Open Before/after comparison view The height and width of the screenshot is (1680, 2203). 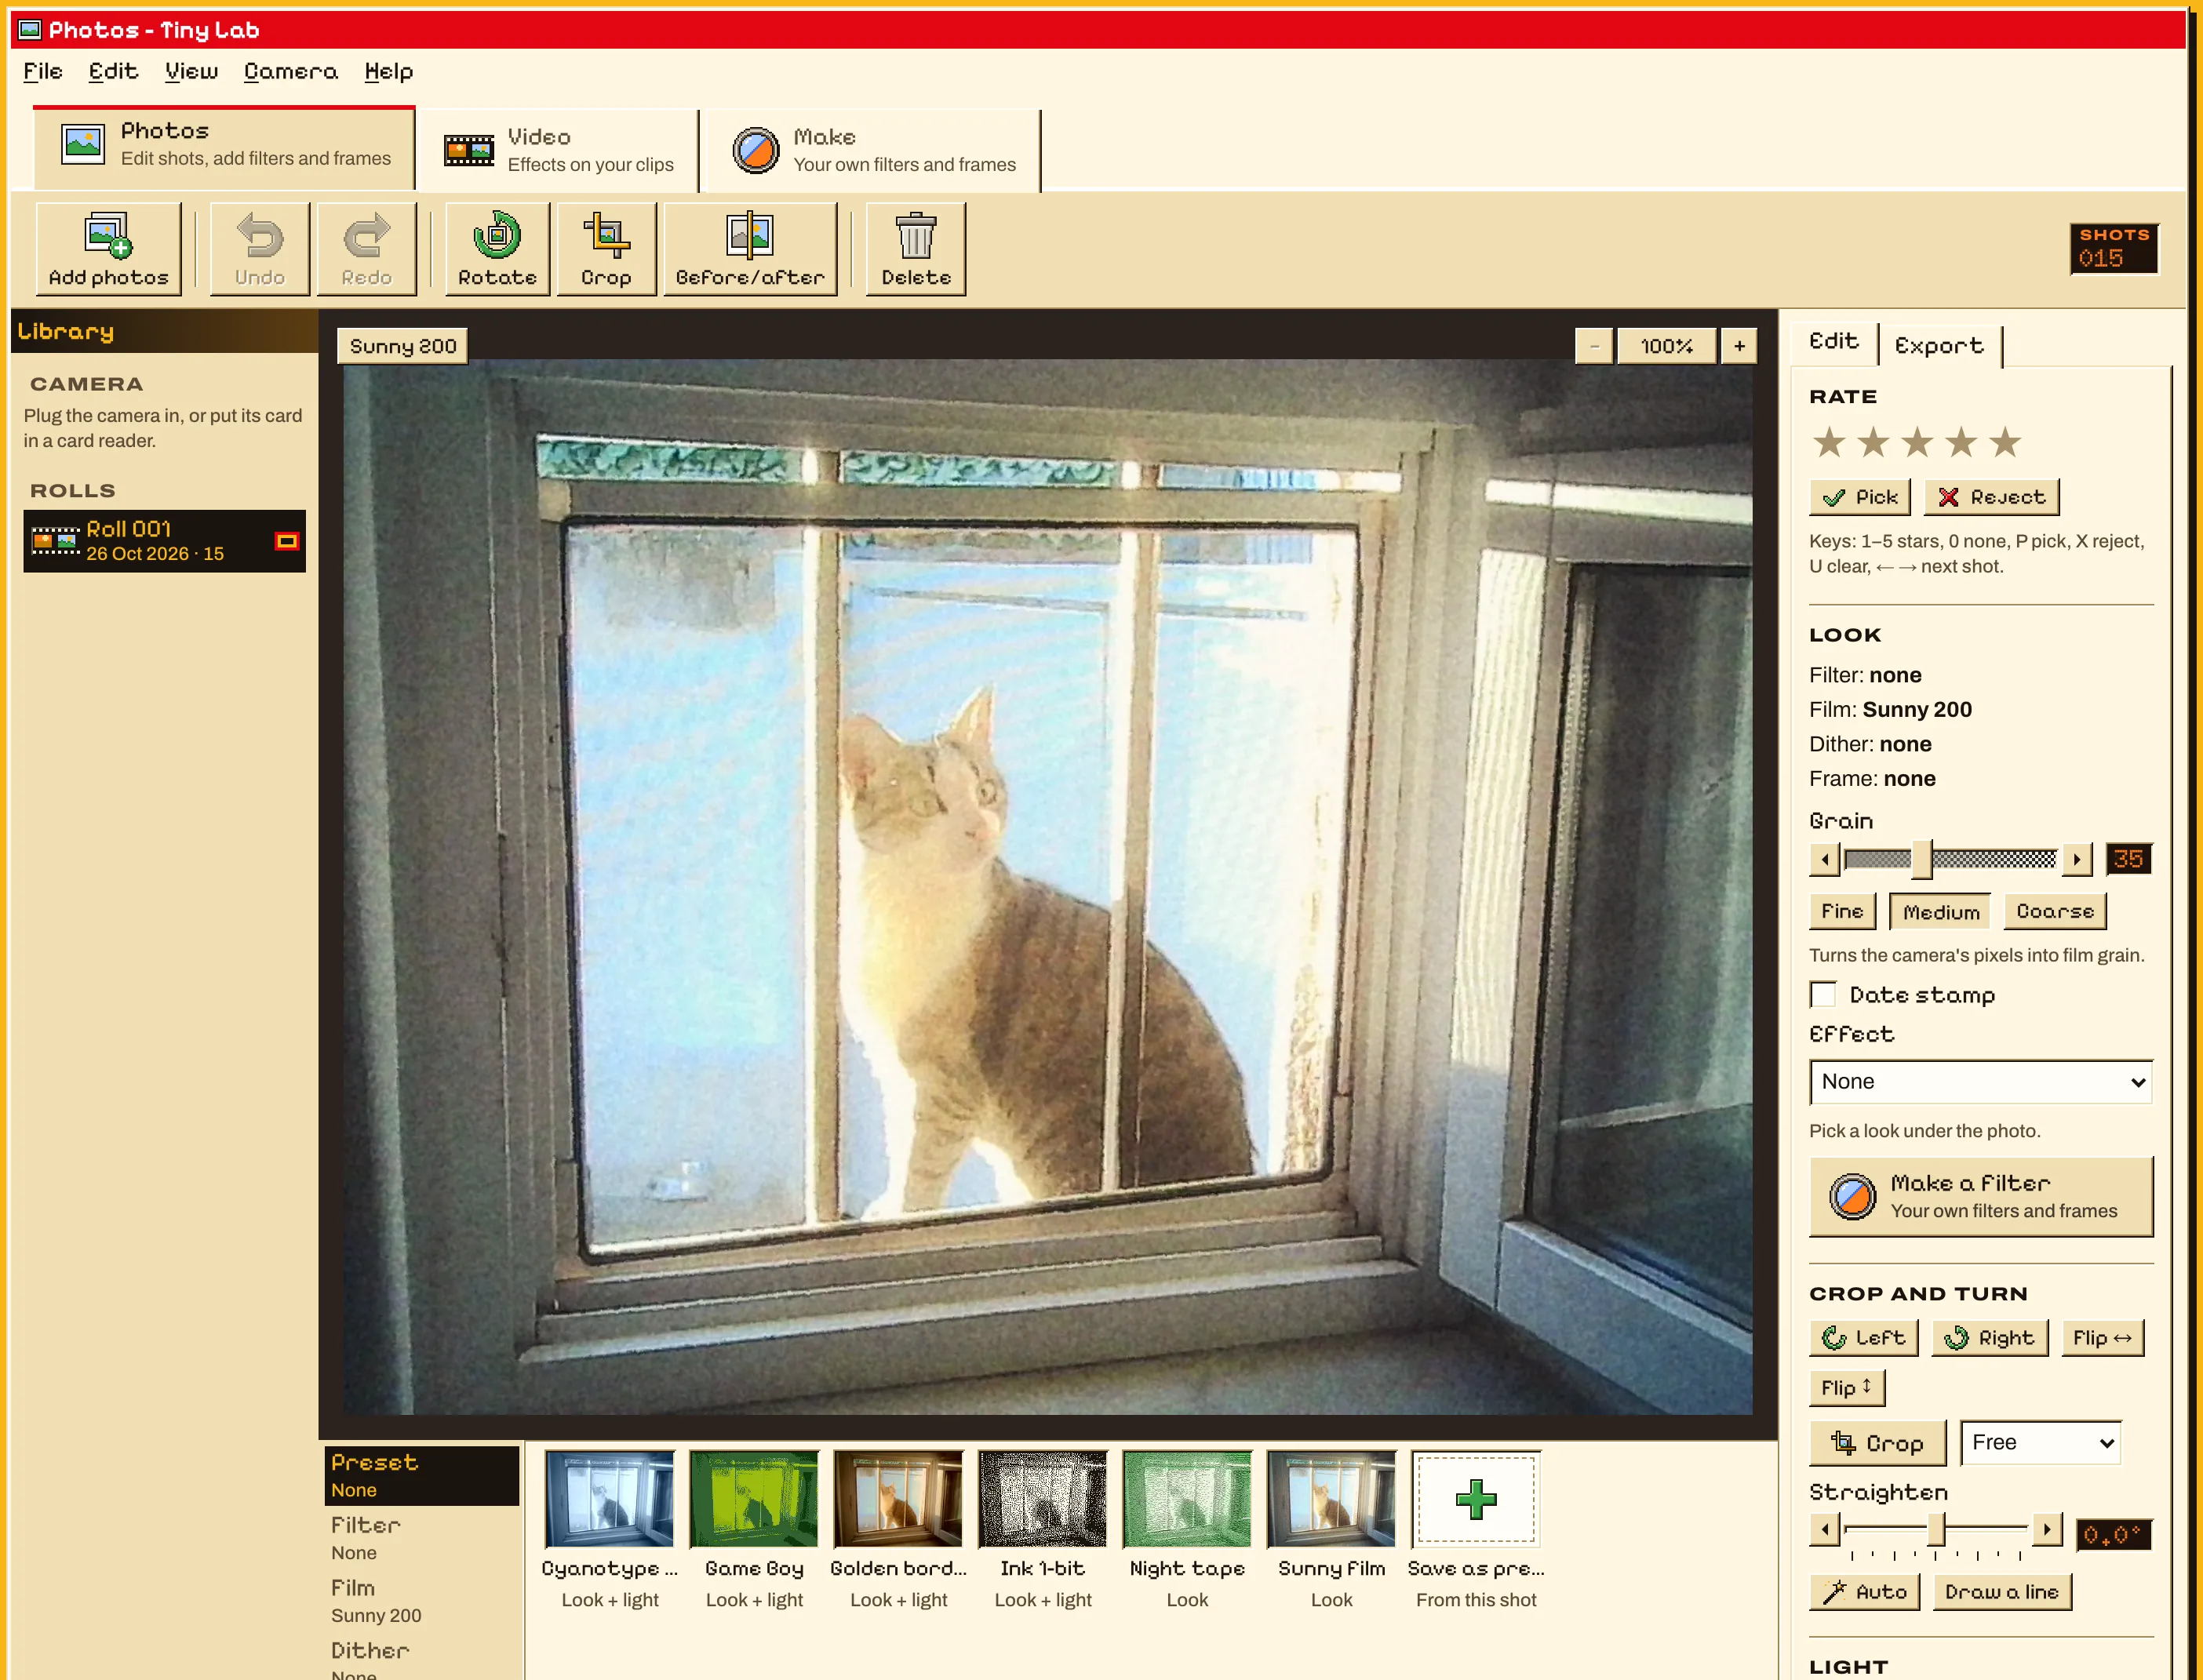(750, 248)
